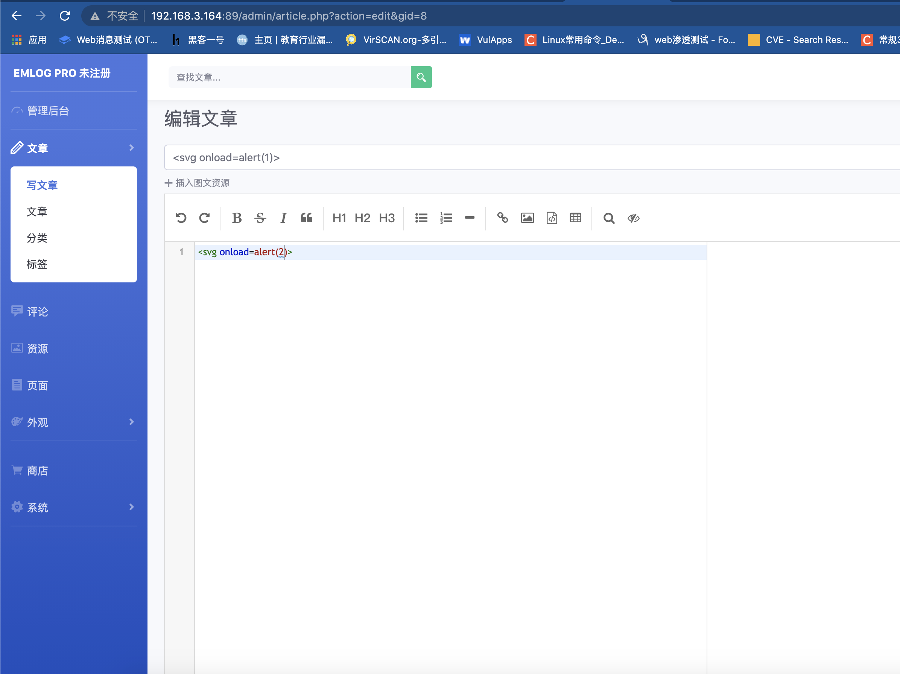Insert a table in the editor

pos(575,218)
